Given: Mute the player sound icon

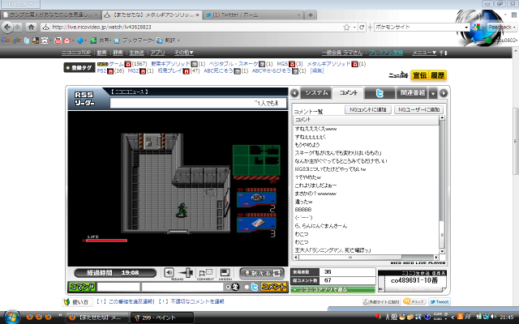Looking at the screenshot, I should (169, 272).
